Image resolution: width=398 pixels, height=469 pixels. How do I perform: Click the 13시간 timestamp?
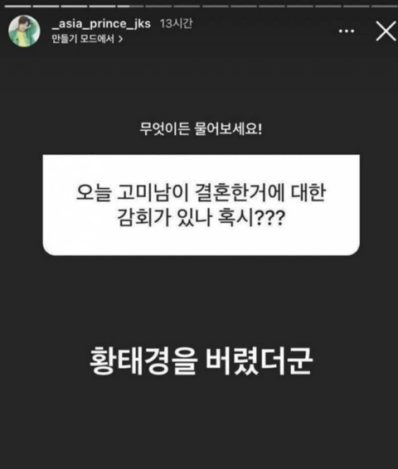tap(176, 23)
